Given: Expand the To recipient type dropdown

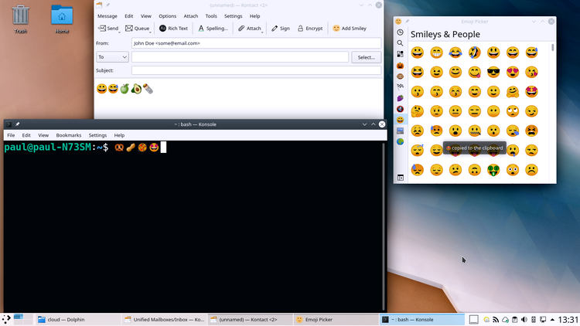Looking at the screenshot, I should (x=112, y=57).
